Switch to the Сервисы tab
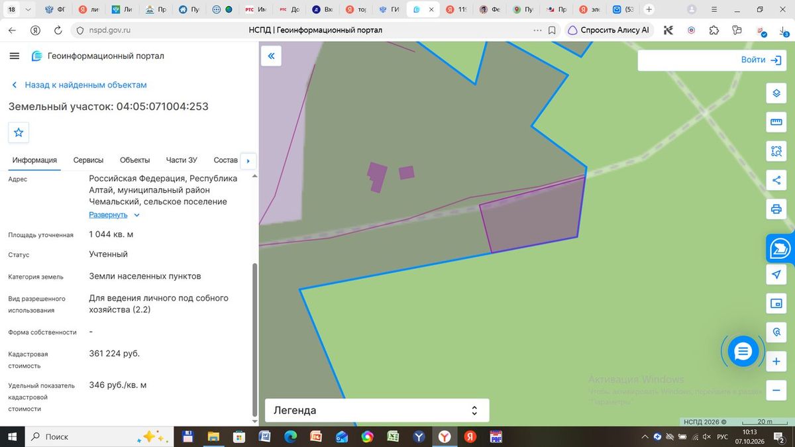The height and width of the screenshot is (447, 795). pos(88,160)
